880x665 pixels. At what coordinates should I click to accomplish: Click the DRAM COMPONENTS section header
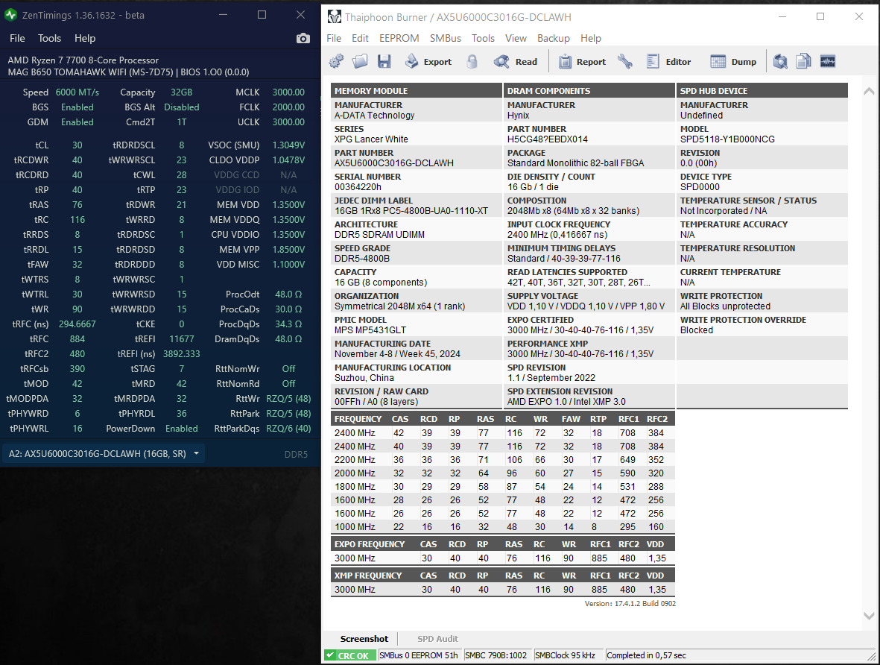pyautogui.click(x=589, y=90)
